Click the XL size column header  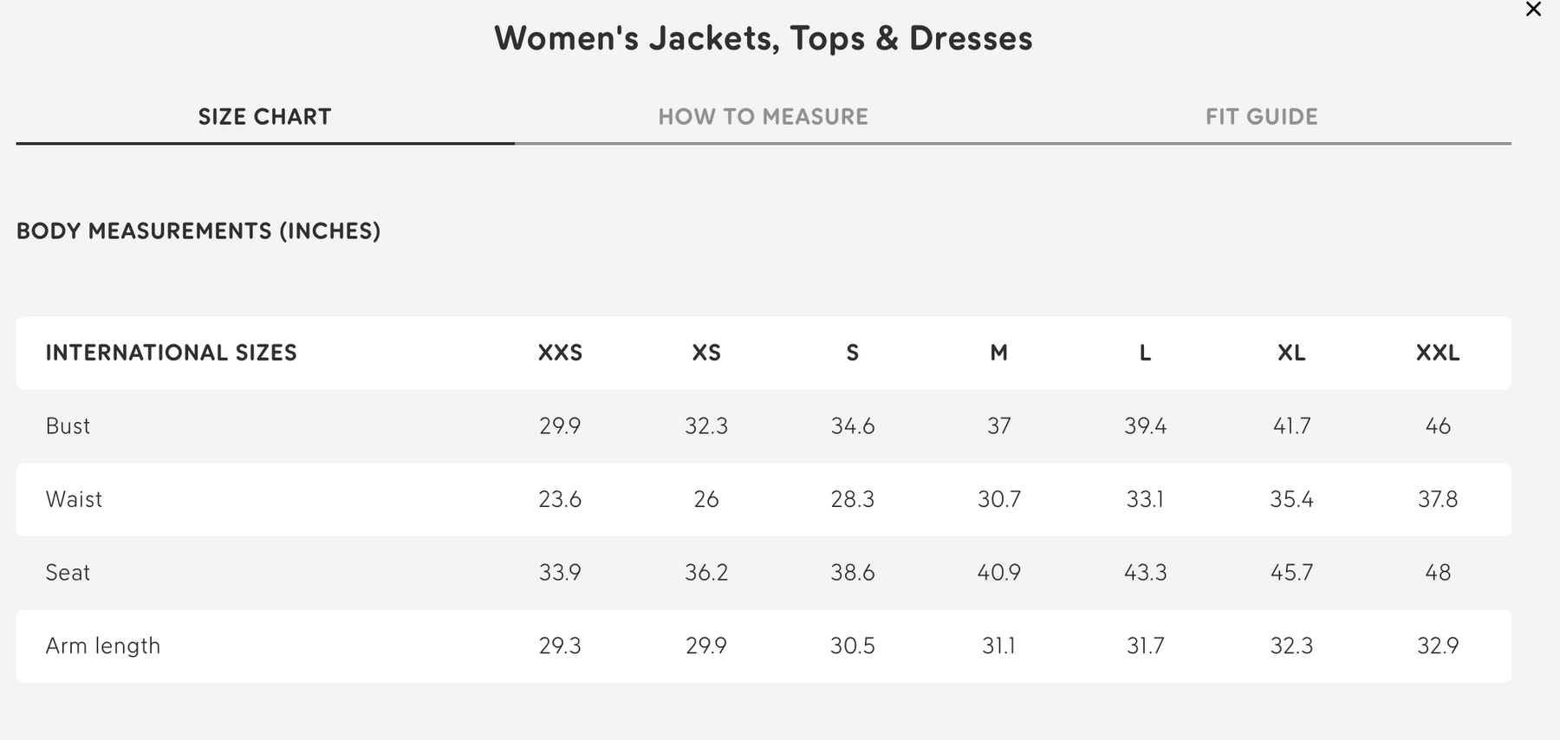click(1291, 353)
